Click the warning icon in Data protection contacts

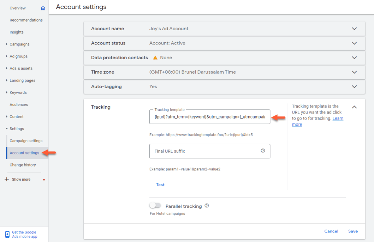coord(155,58)
